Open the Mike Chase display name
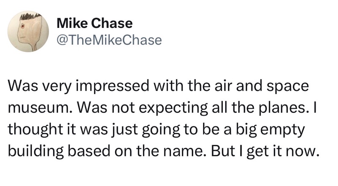 coord(95,23)
